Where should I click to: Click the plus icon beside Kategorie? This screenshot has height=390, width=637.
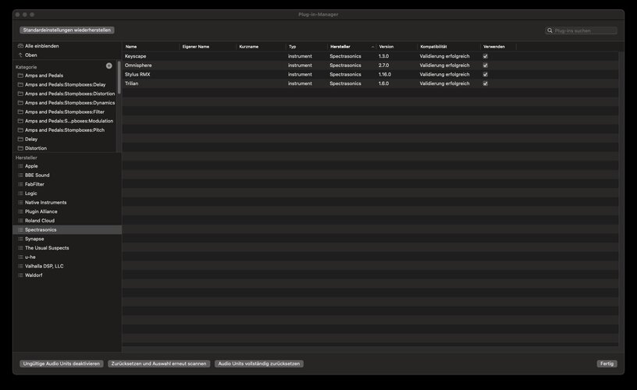click(109, 66)
